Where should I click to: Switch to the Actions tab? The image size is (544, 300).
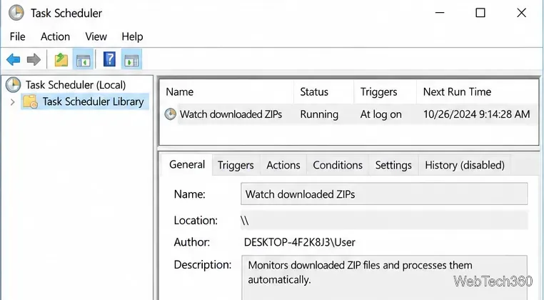click(x=283, y=165)
